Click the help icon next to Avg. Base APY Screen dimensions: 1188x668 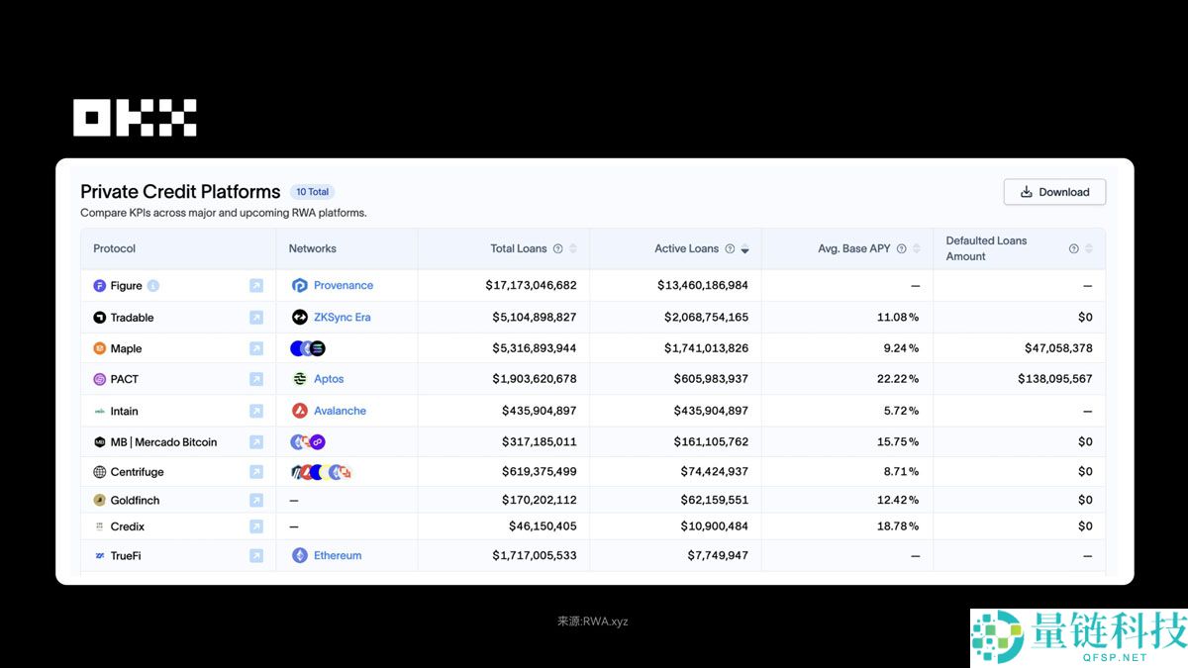tap(901, 249)
